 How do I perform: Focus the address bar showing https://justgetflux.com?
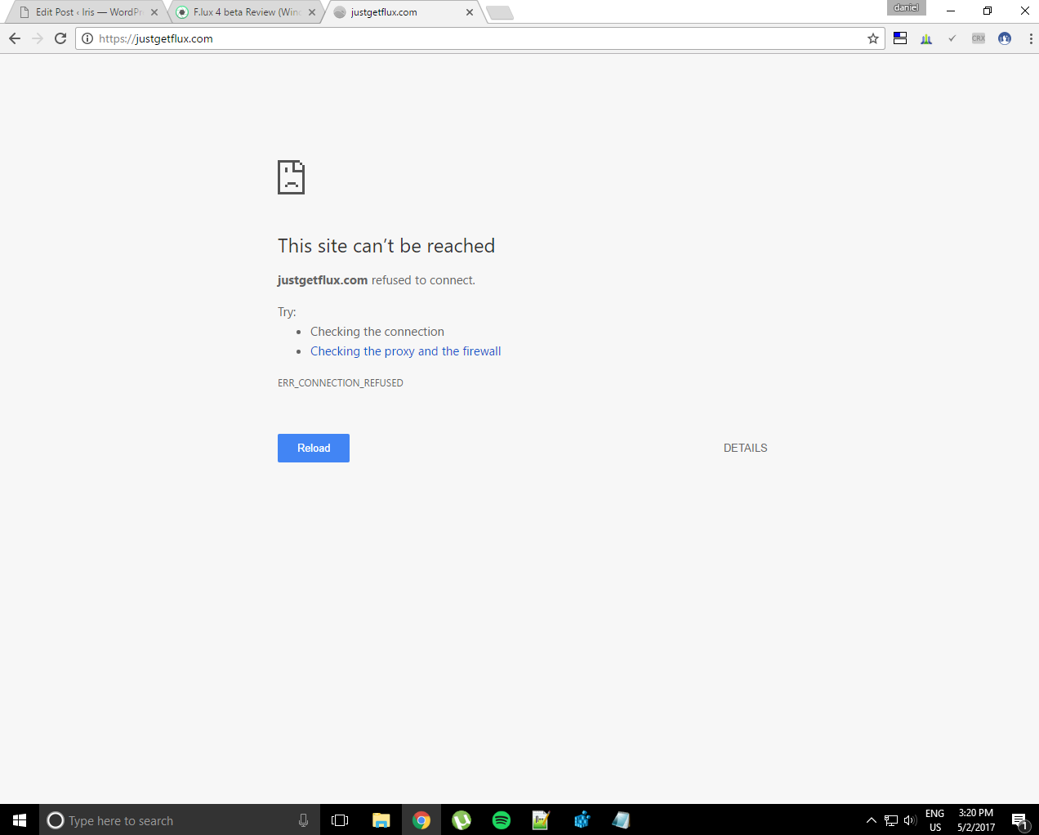pyautogui.click(x=480, y=38)
